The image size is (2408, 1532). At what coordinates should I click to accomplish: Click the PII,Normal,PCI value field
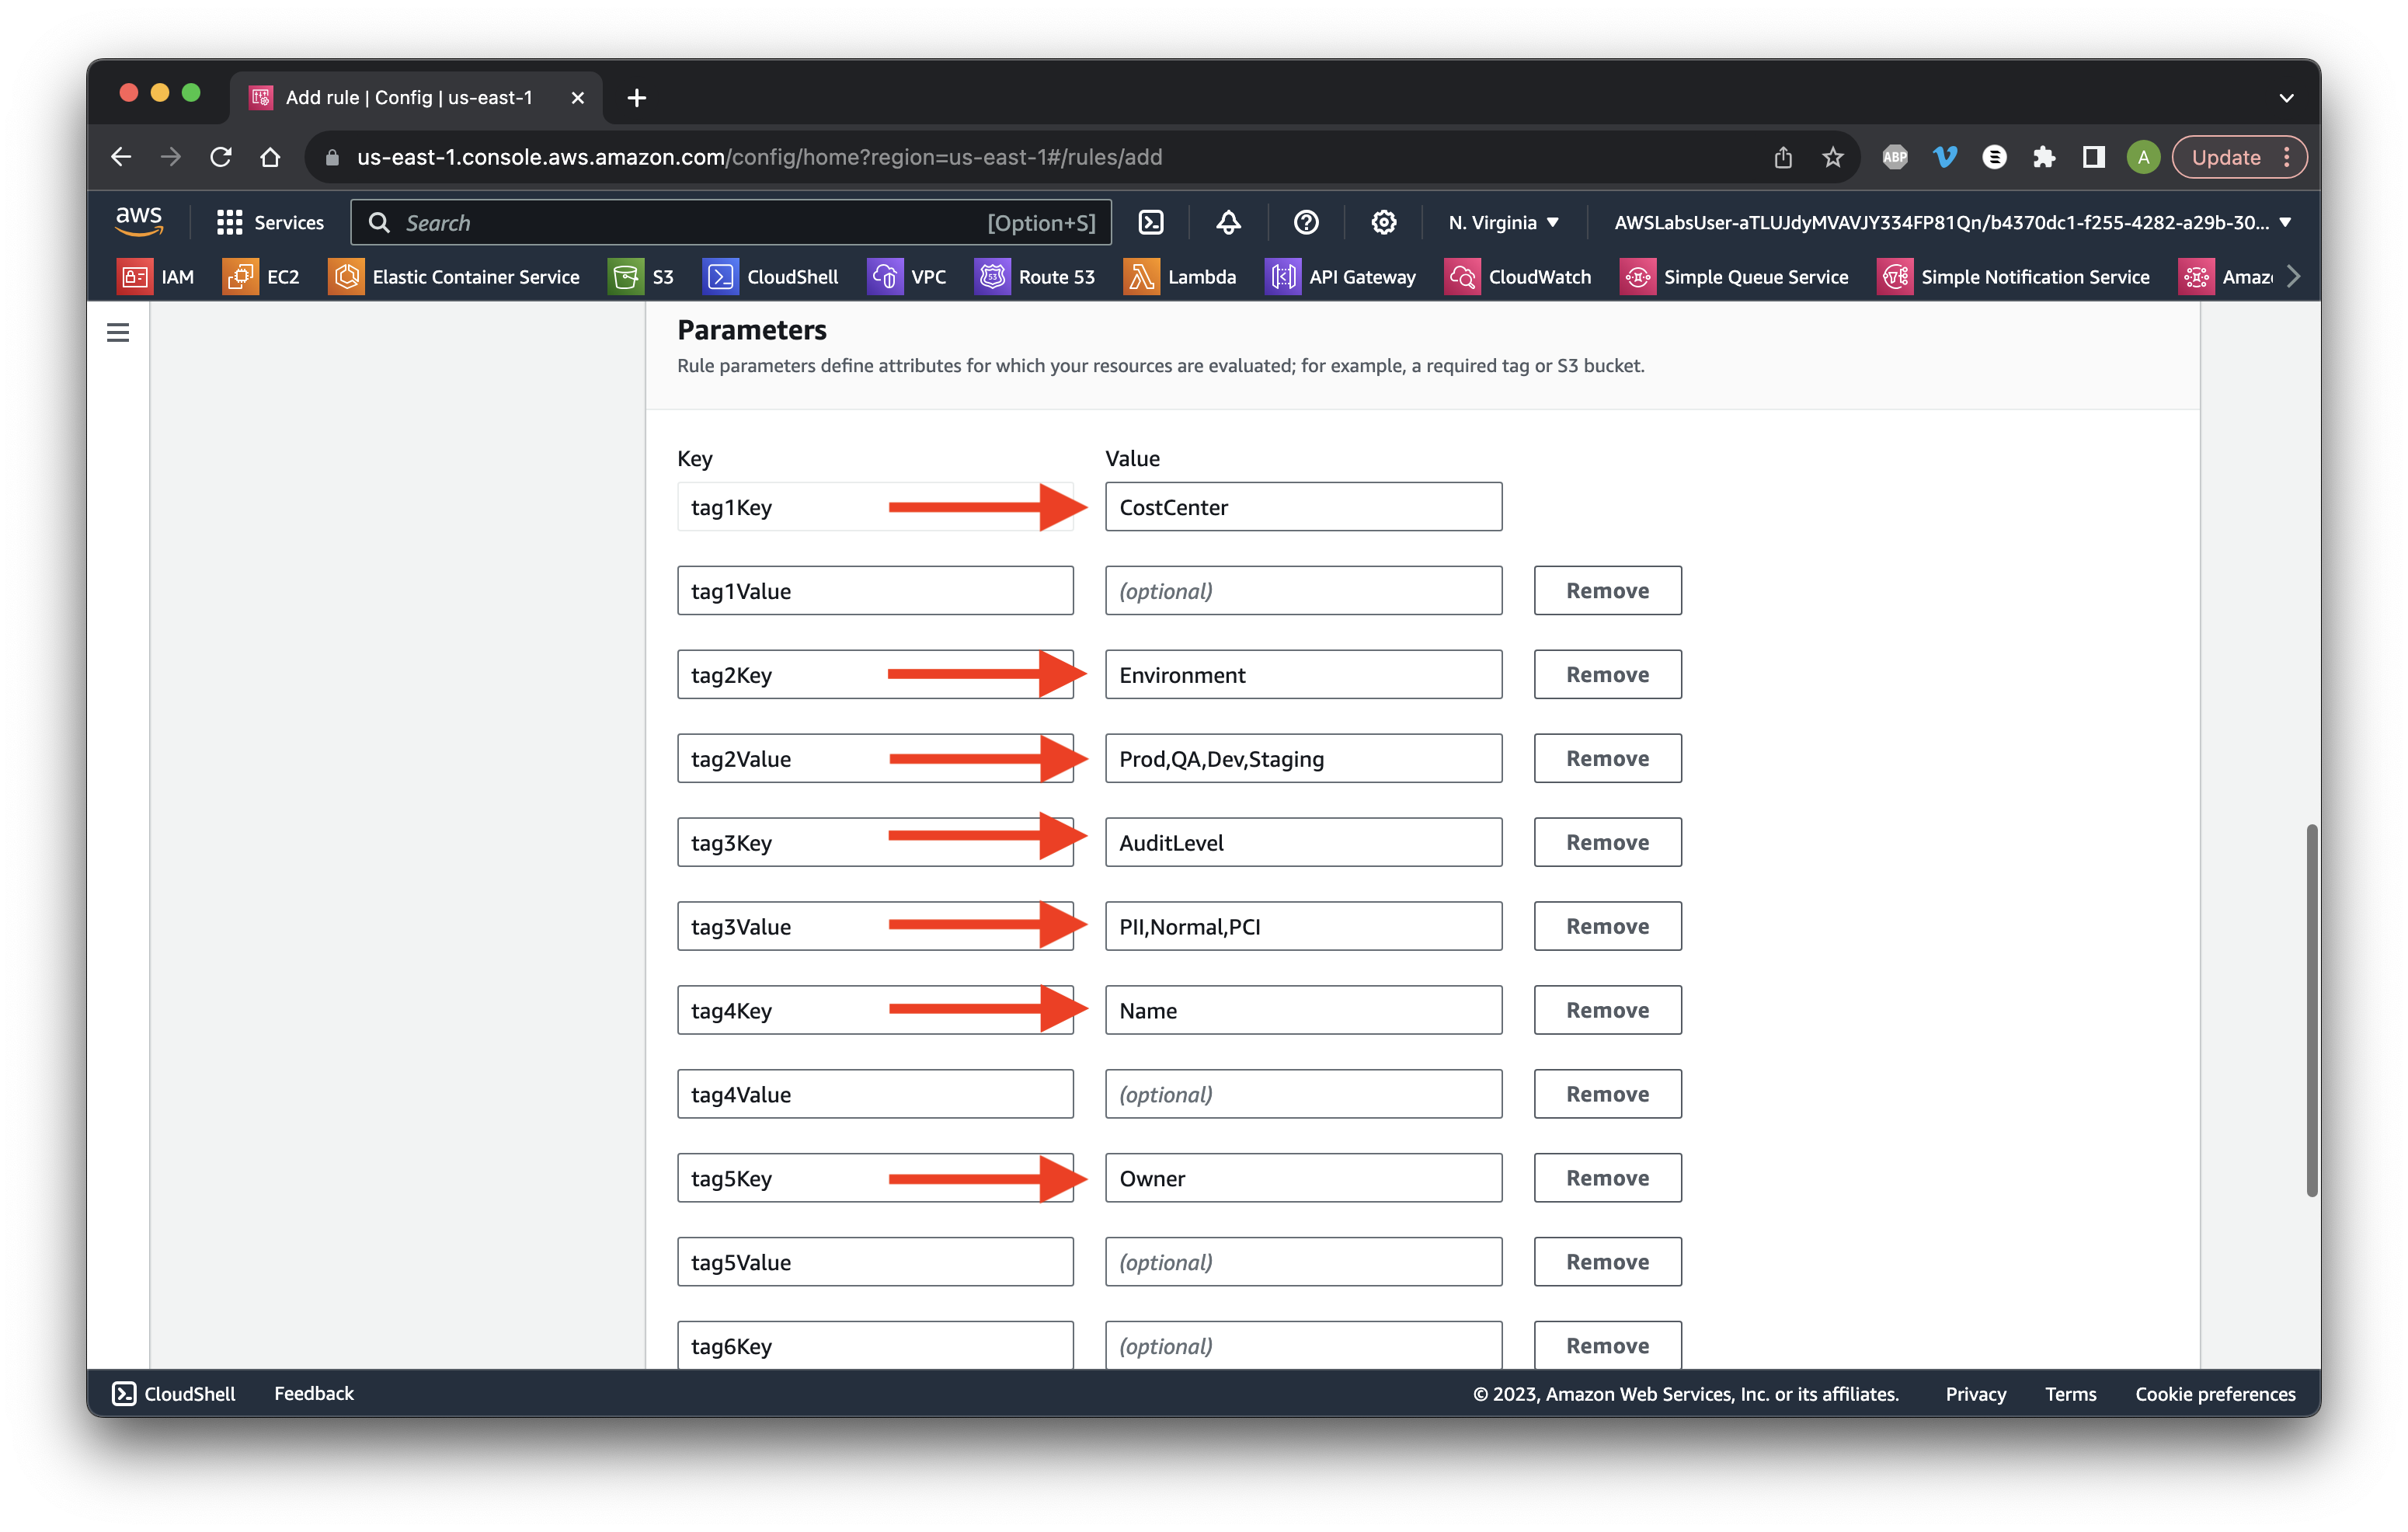pyautogui.click(x=1303, y=926)
